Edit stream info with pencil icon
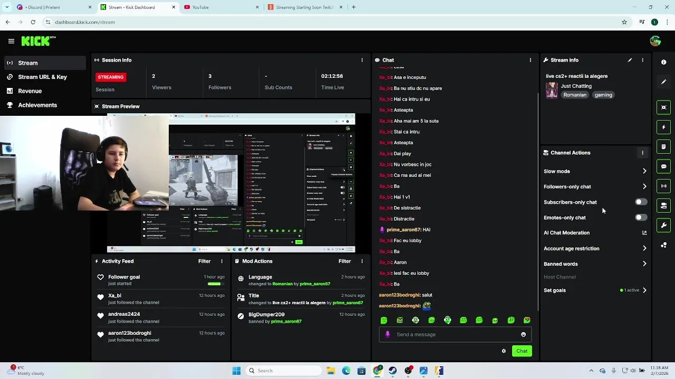The image size is (675, 379). pos(630,60)
